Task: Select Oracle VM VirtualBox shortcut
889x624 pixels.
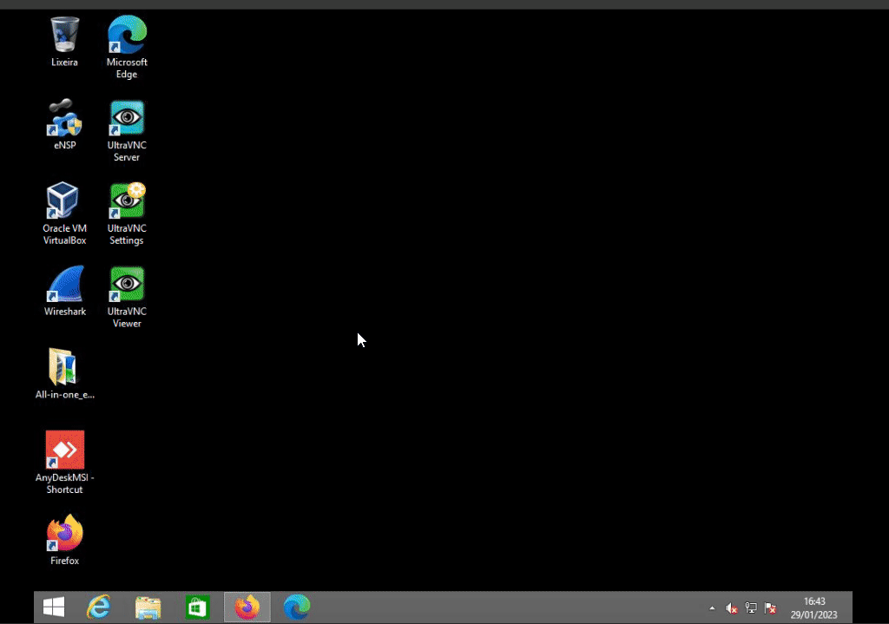Action: click(64, 213)
